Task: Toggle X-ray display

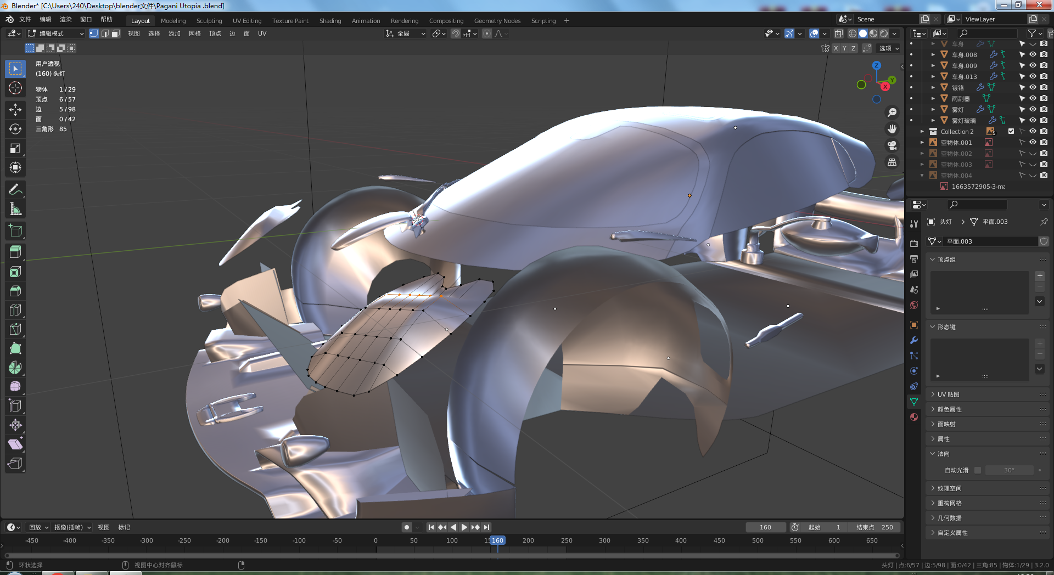Action: [x=838, y=33]
